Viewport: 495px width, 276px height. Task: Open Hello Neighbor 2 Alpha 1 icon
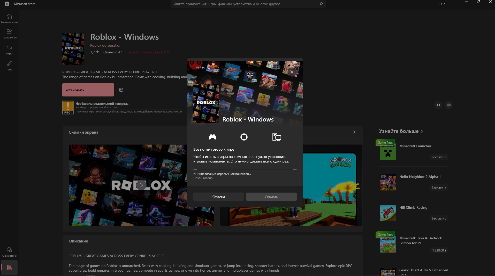coord(388,182)
